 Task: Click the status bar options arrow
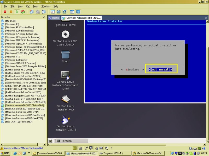111,148
